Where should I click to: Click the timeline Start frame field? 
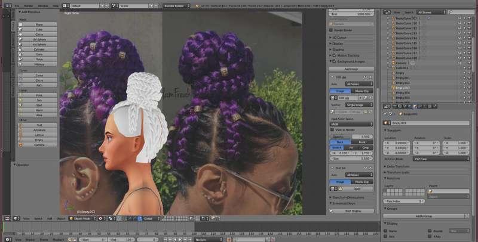tap(92, 239)
